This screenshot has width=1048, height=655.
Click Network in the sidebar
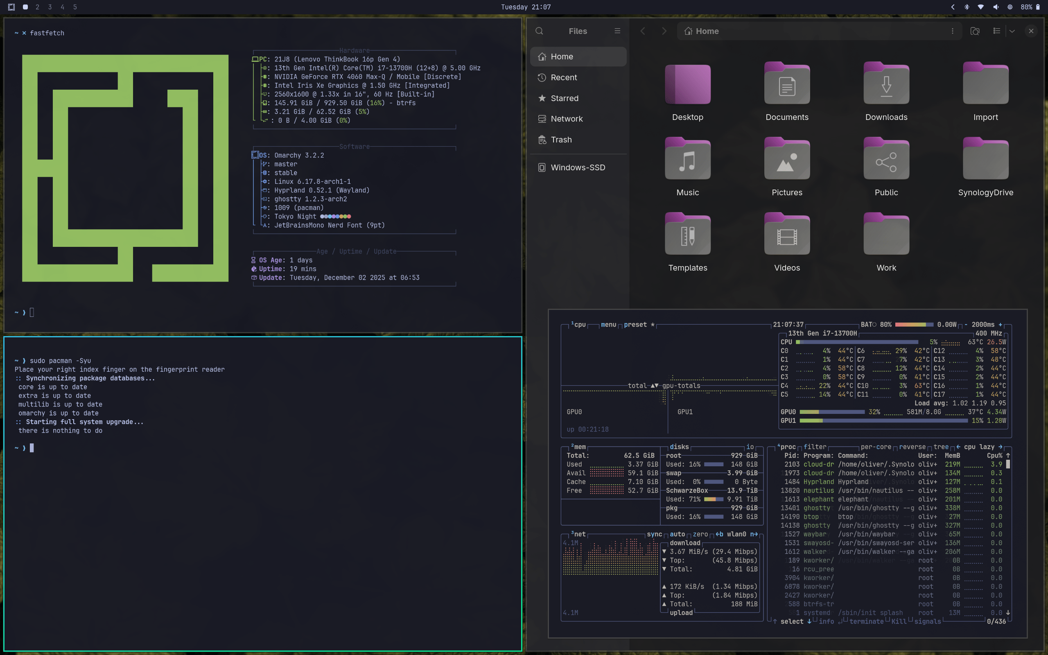(566, 119)
